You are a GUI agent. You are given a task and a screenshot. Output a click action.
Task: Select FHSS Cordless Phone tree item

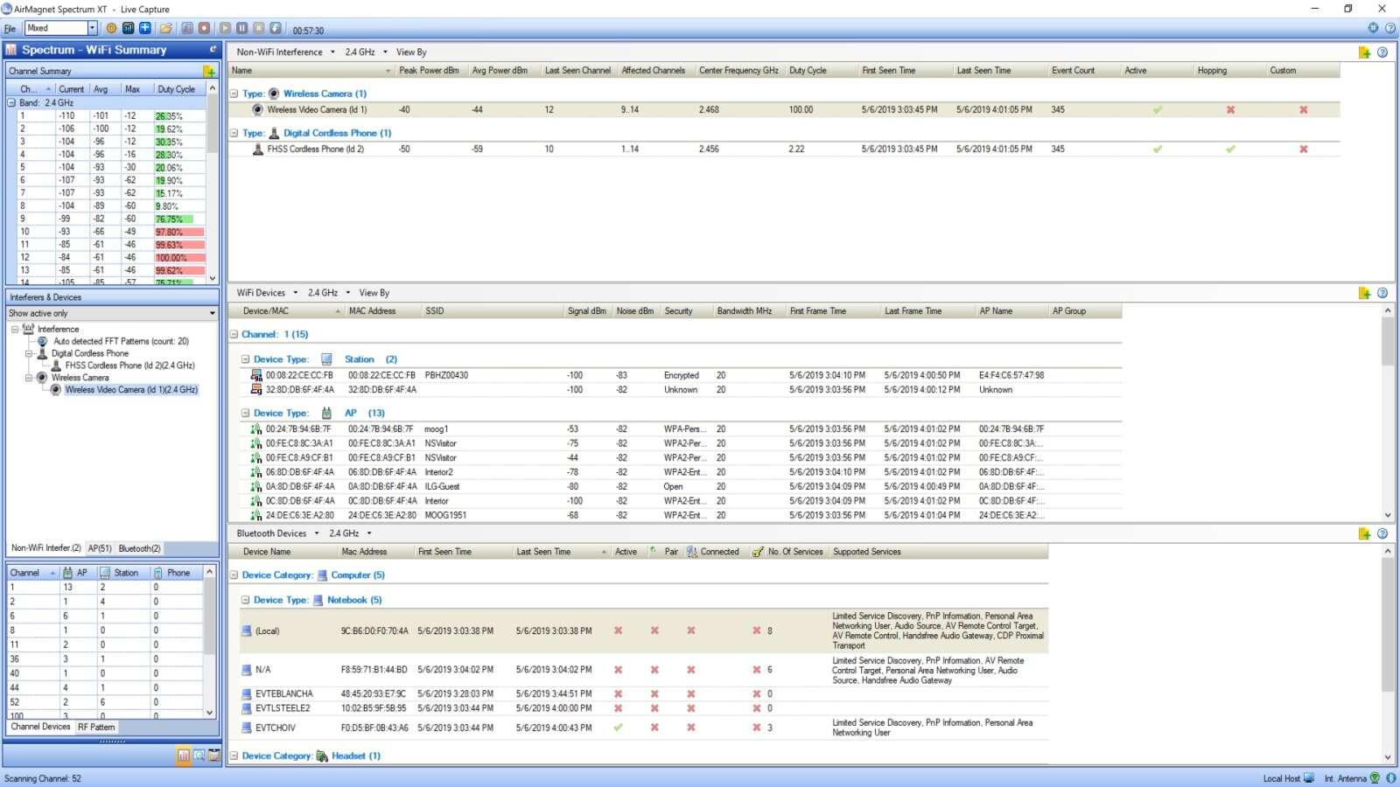click(129, 366)
